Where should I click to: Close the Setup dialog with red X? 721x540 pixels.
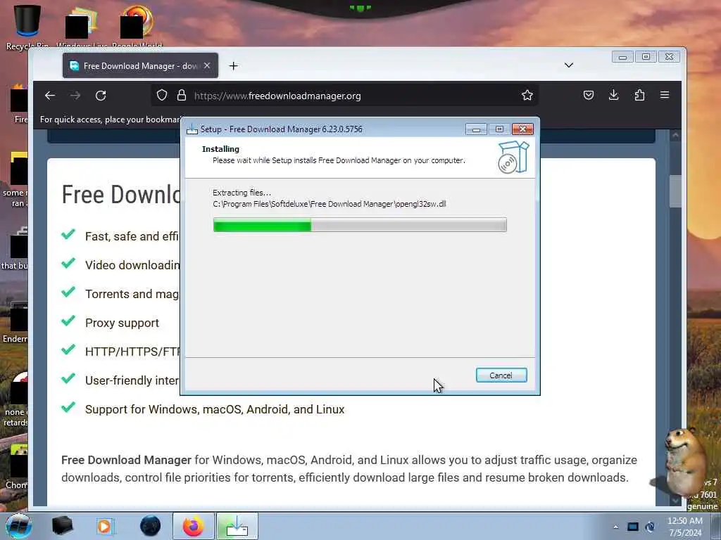click(x=523, y=129)
